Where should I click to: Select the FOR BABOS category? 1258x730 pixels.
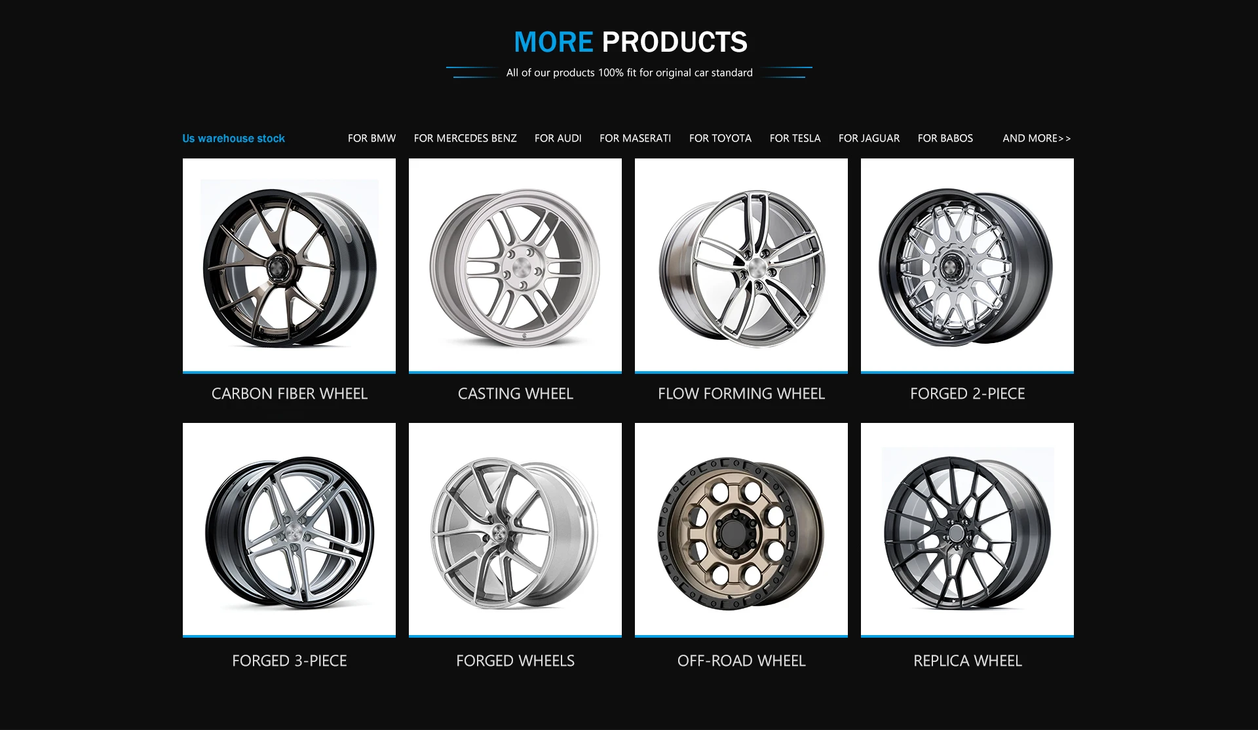pyautogui.click(x=945, y=138)
